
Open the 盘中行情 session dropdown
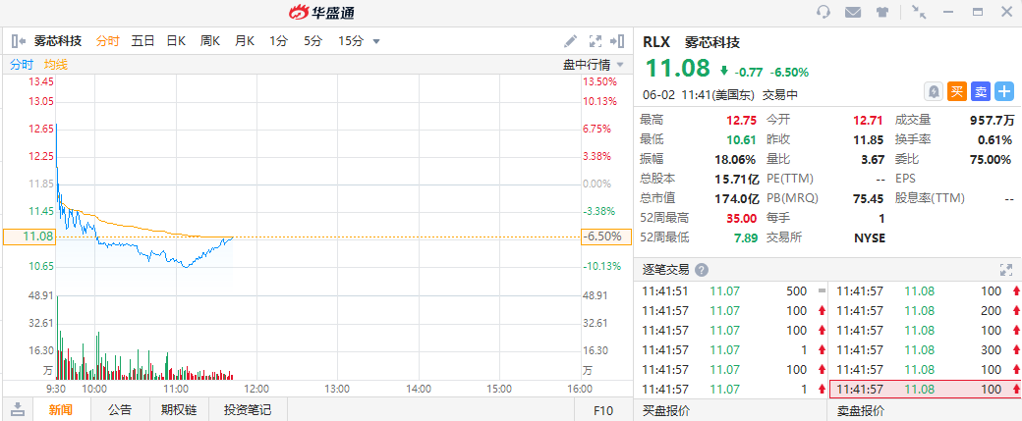tap(593, 65)
